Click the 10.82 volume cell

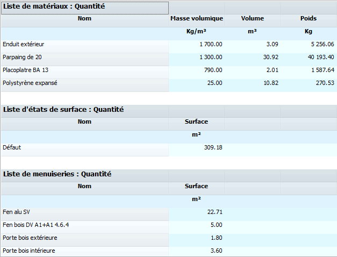252,85
